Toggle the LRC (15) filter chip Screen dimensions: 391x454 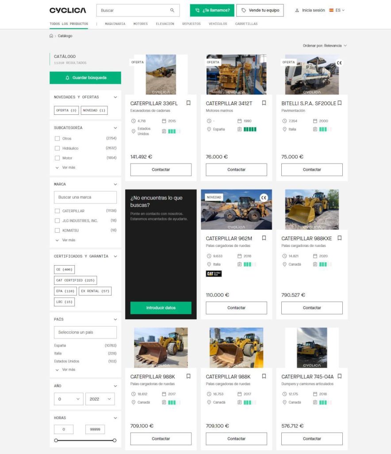pyautogui.click(x=65, y=301)
